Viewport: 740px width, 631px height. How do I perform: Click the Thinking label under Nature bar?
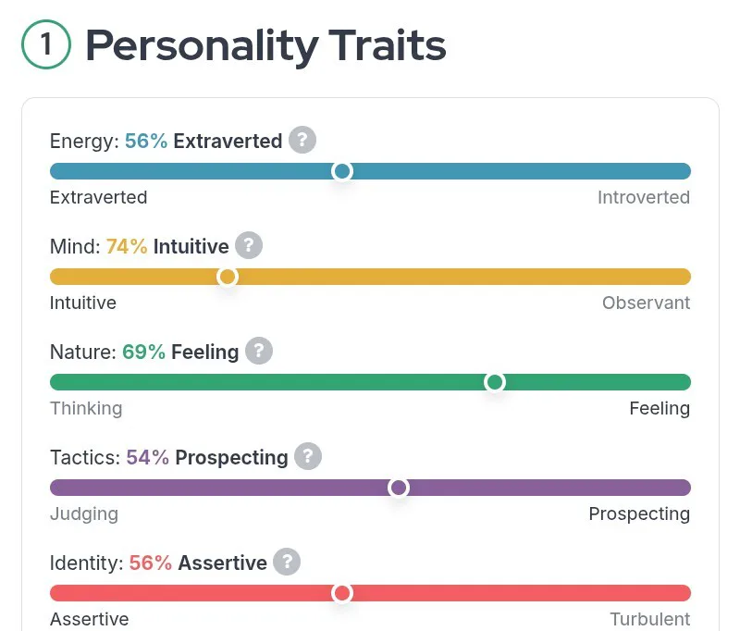[86, 408]
